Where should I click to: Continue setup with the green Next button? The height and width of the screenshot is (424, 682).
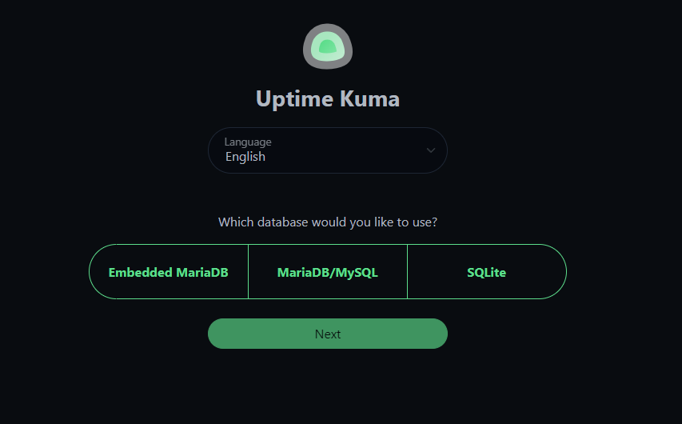[328, 334]
